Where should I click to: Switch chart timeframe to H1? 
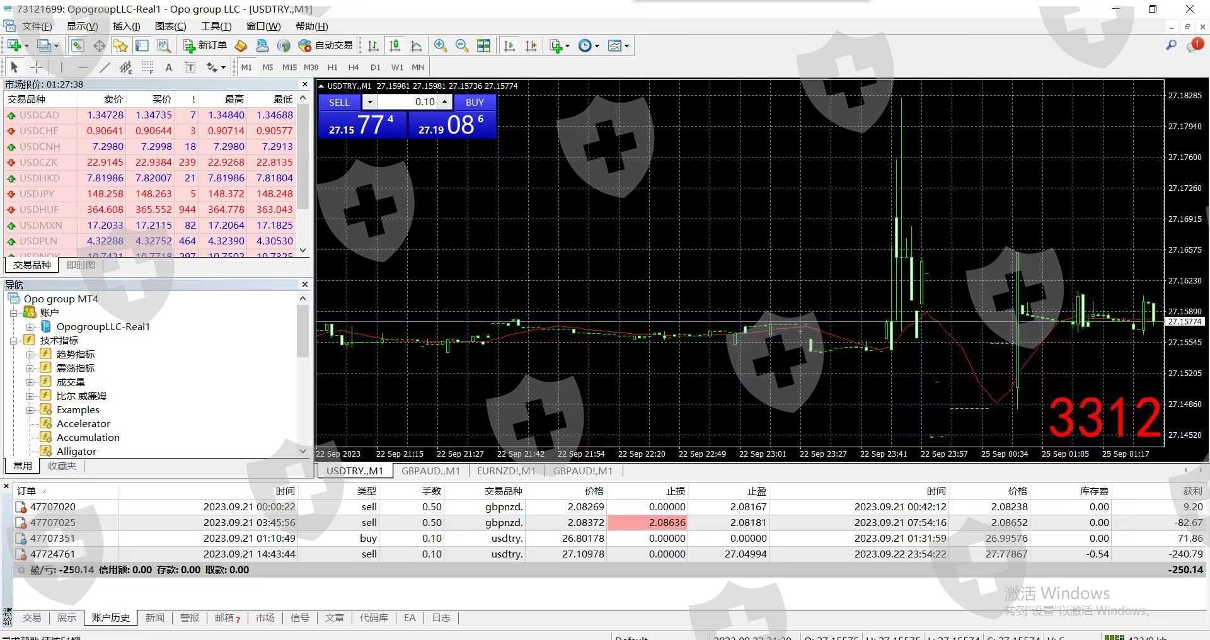(332, 67)
